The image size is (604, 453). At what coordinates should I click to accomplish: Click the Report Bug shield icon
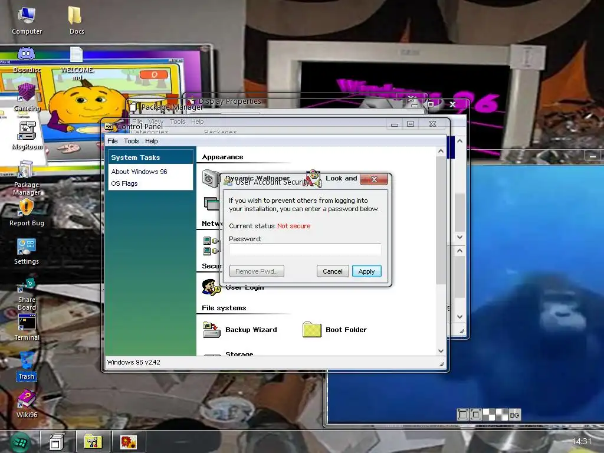pyautogui.click(x=27, y=208)
